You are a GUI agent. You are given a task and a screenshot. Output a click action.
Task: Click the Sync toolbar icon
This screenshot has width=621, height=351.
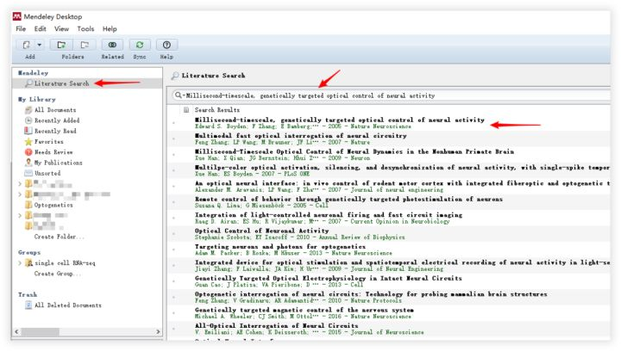coord(140,45)
